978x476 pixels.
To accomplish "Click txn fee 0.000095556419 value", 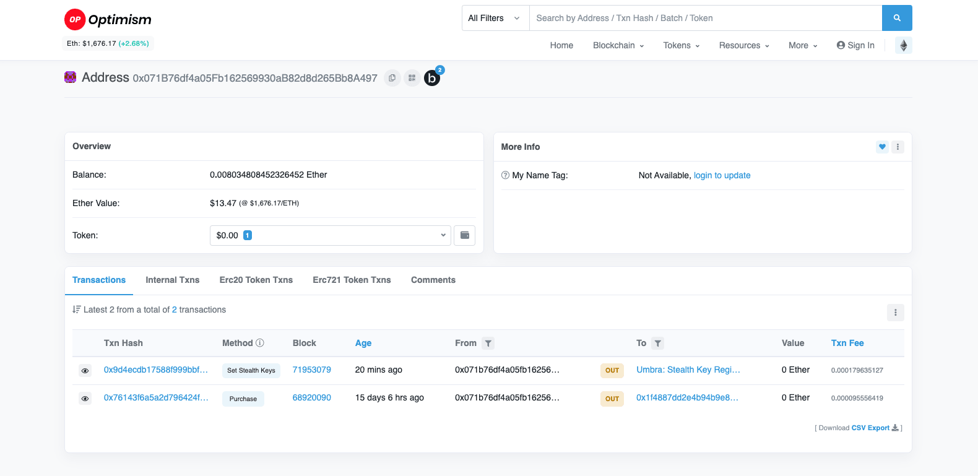I will click(857, 398).
